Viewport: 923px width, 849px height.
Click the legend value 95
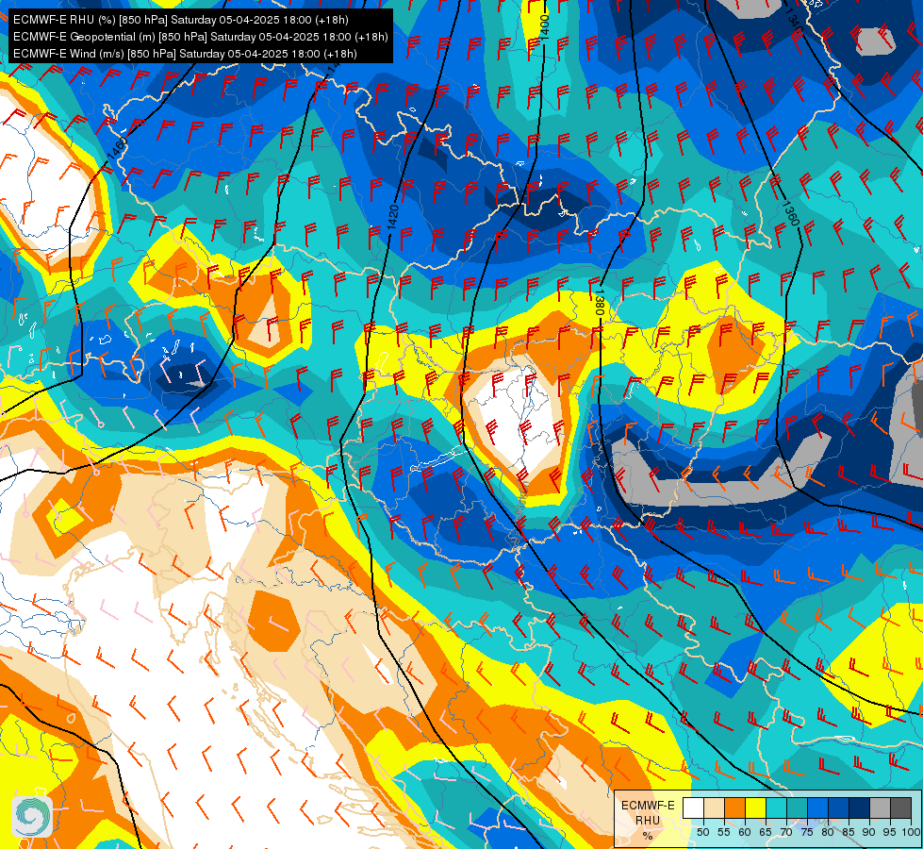[889, 832]
